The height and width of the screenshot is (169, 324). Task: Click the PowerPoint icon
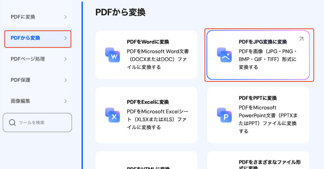click(224, 115)
